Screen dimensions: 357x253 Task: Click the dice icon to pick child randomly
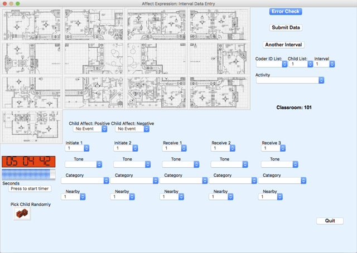tap(22, 213)
